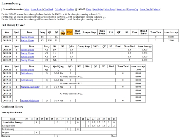Open the Jeunesse Junglinster team link

30,87
